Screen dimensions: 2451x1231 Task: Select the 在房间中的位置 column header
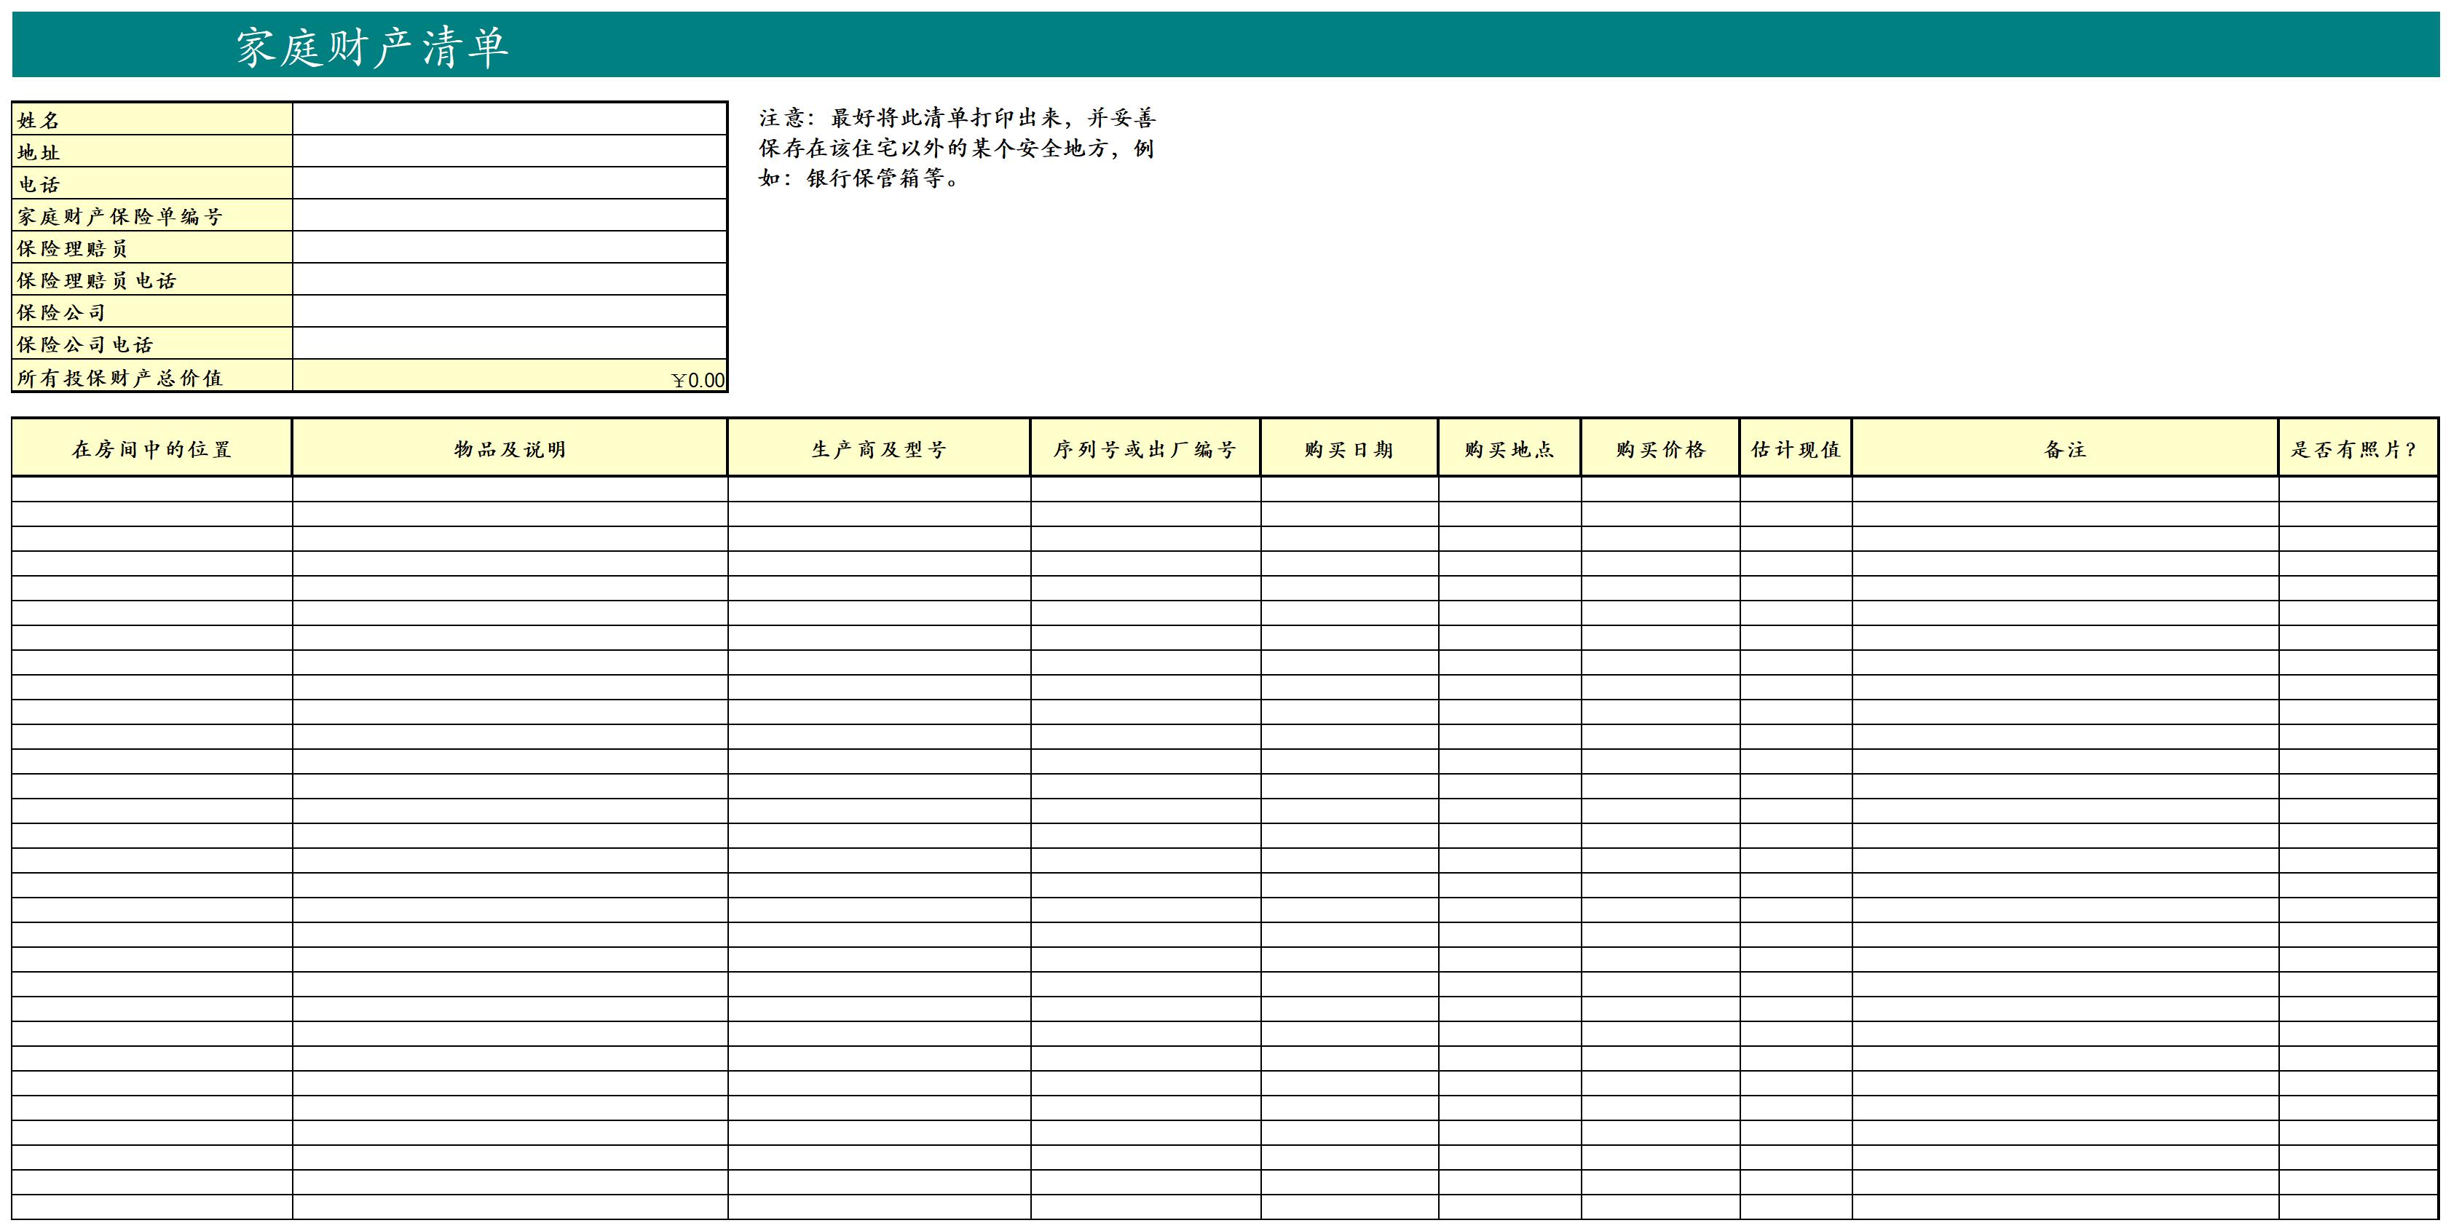coord(151,448)
